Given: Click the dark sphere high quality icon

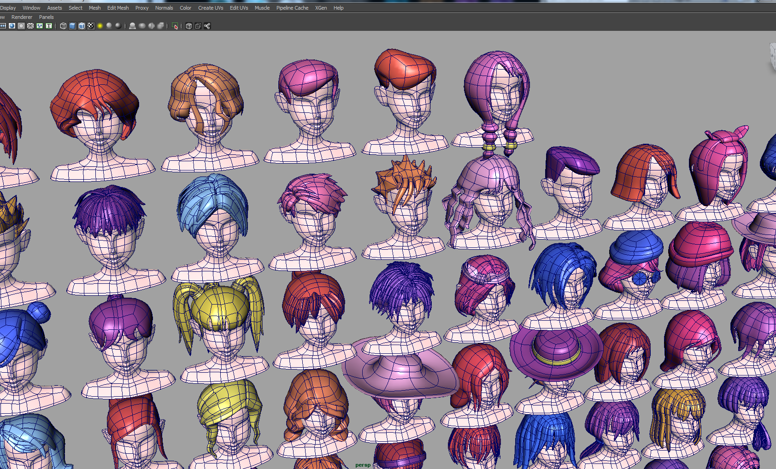Looking at the screenshot, I should (118, 26).
